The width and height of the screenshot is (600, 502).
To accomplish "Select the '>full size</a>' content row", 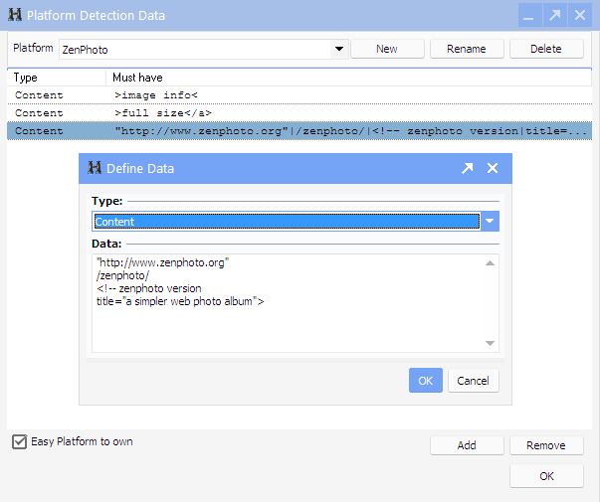I will 299,113.
